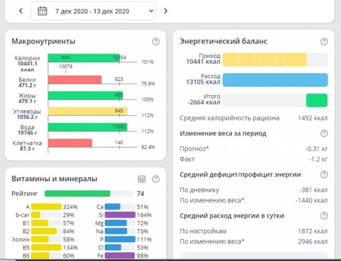The width and height of the screenshot is (341, 261).
Task: Click the vitamin A 324% bar
Action: tap(46, 206)
